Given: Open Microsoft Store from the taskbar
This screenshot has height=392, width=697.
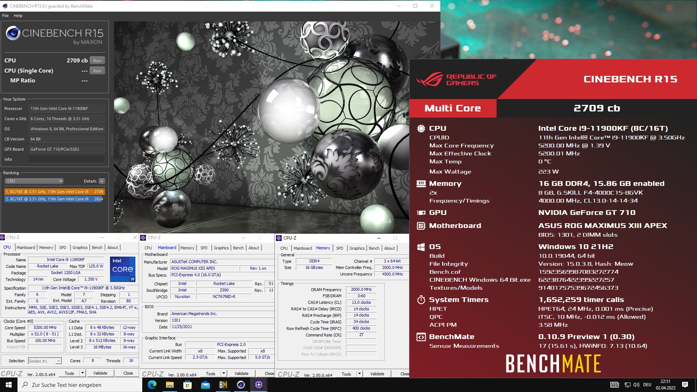Looking at the screenshot, I should click(187, 385).
